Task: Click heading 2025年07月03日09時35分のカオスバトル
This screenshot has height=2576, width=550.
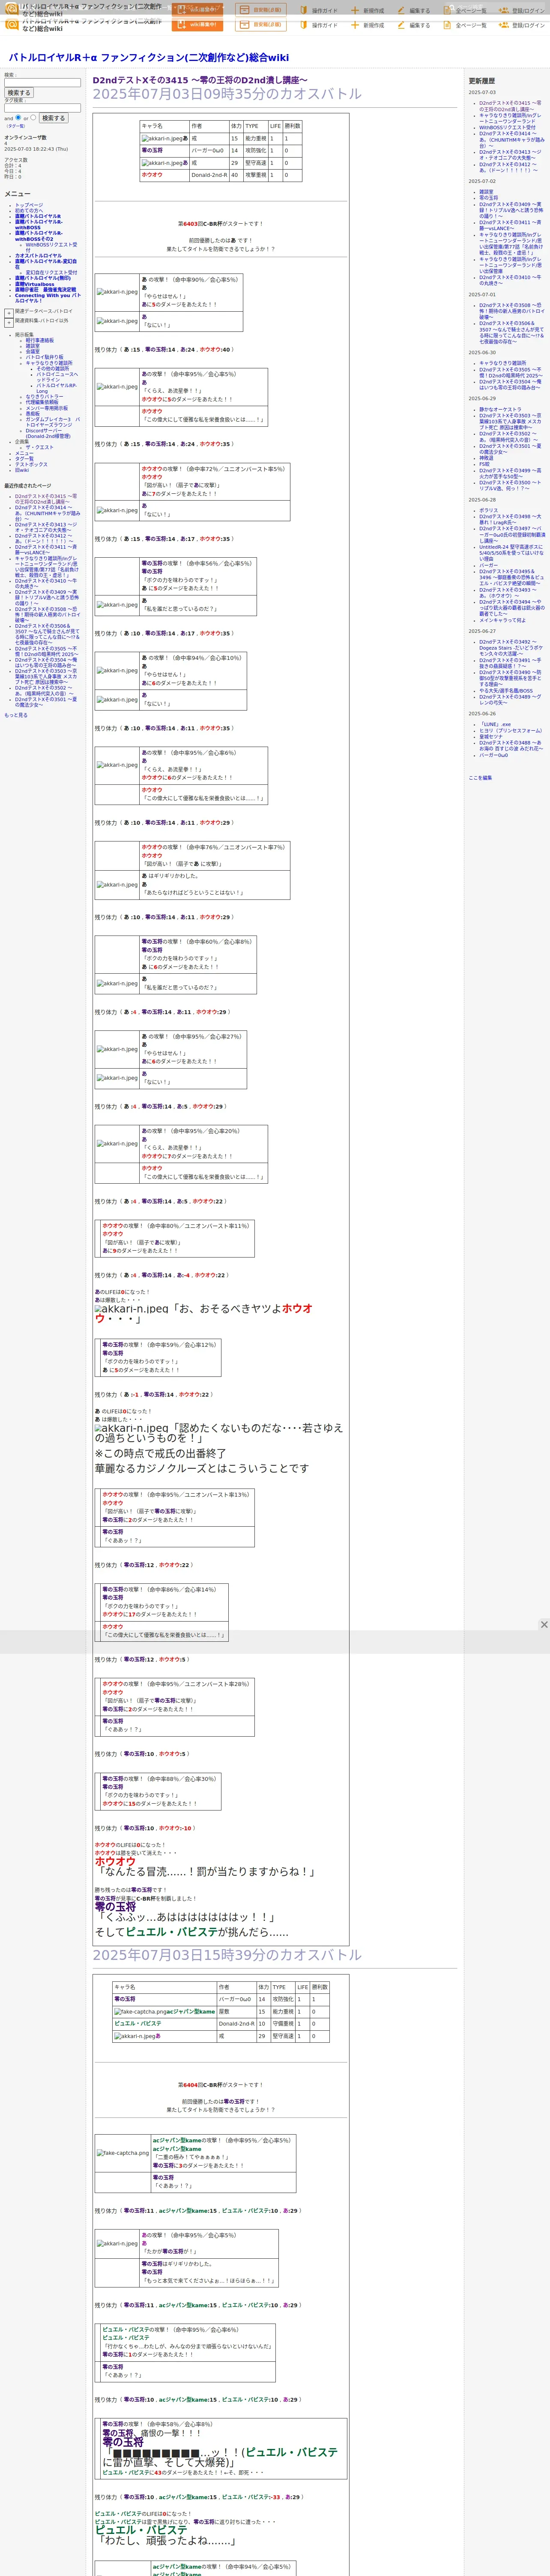Action: click(x=227, y=94)
